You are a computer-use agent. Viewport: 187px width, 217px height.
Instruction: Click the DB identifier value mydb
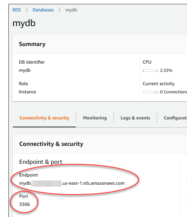pos(24,70)
